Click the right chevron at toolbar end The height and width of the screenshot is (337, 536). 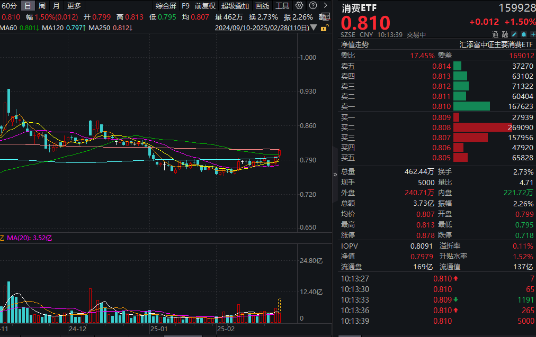point(324,6)
